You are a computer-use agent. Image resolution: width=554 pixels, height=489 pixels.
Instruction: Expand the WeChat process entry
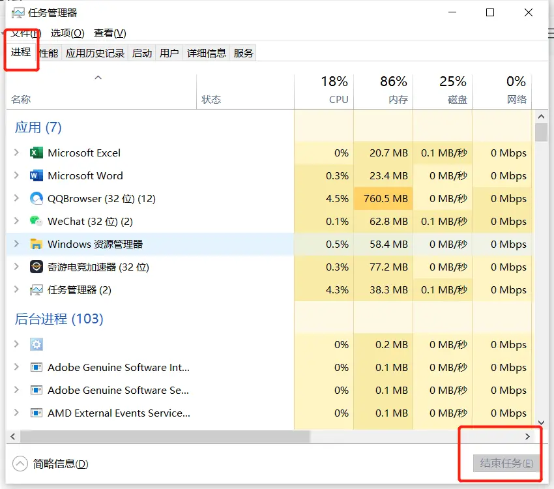(16, 221)
